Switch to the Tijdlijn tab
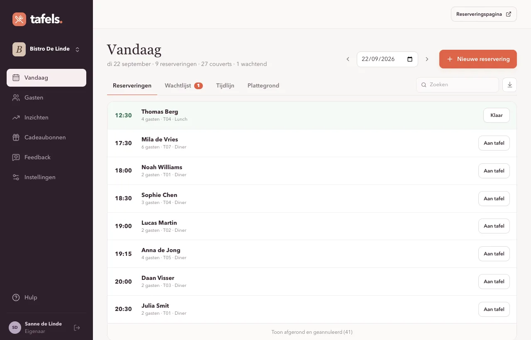531x340 pixels. 225,86
